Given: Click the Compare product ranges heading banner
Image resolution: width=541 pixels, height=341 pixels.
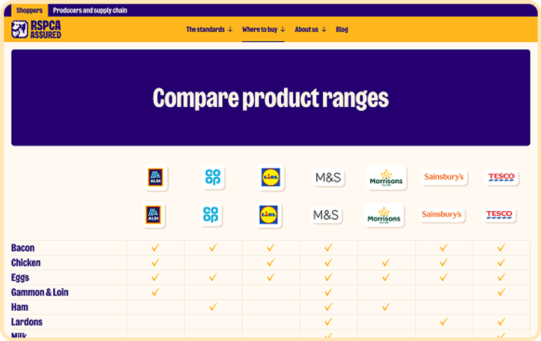Looking at the screenshot, I should [x=270, y=98].
